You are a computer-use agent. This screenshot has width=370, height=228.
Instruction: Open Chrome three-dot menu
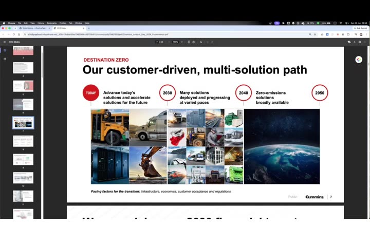coord(366,34)
